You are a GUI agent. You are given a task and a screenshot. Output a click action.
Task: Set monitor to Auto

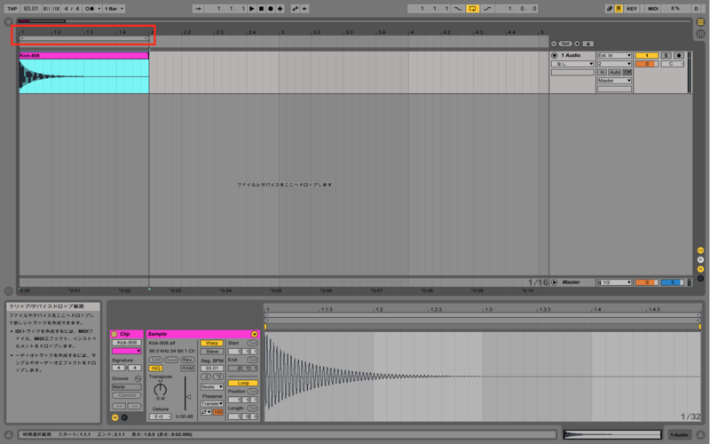tap(614, 73)
